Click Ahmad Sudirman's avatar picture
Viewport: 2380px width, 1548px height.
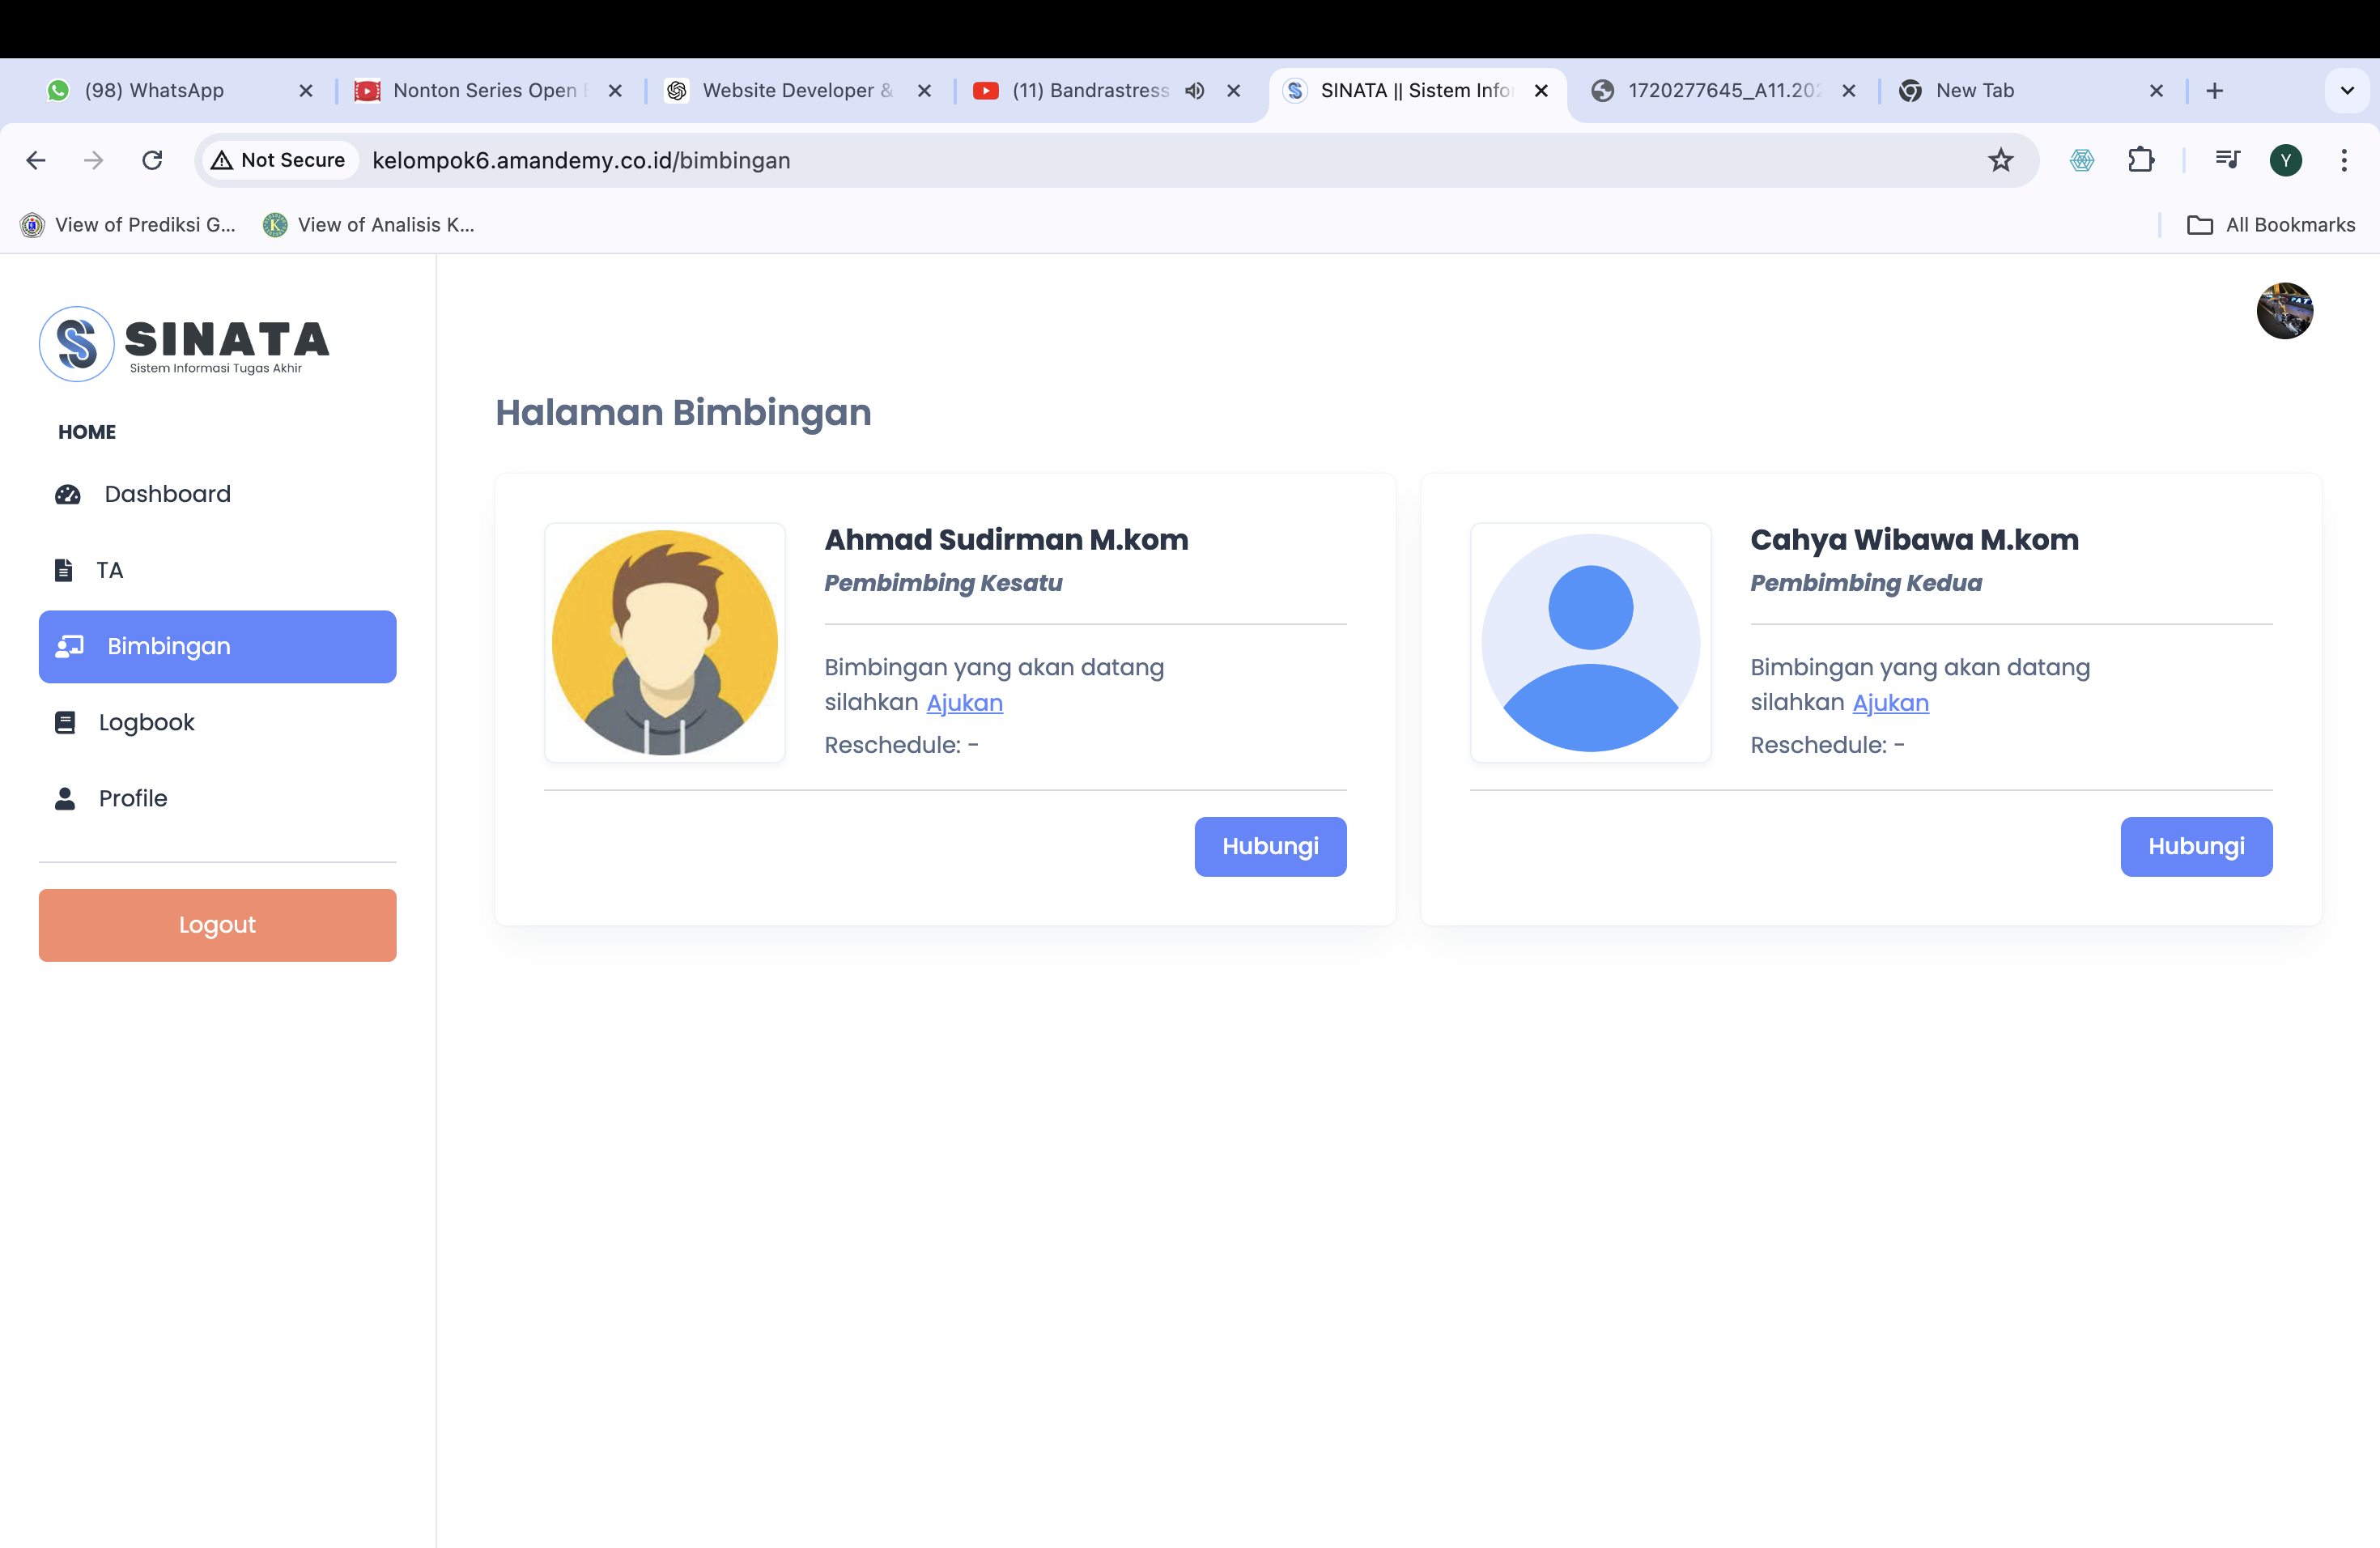(x=665, y=643)
